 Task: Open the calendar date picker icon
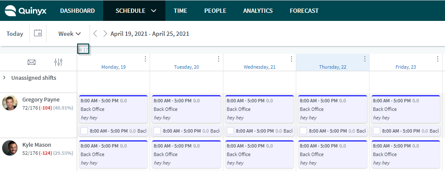(x=38, y=33)
